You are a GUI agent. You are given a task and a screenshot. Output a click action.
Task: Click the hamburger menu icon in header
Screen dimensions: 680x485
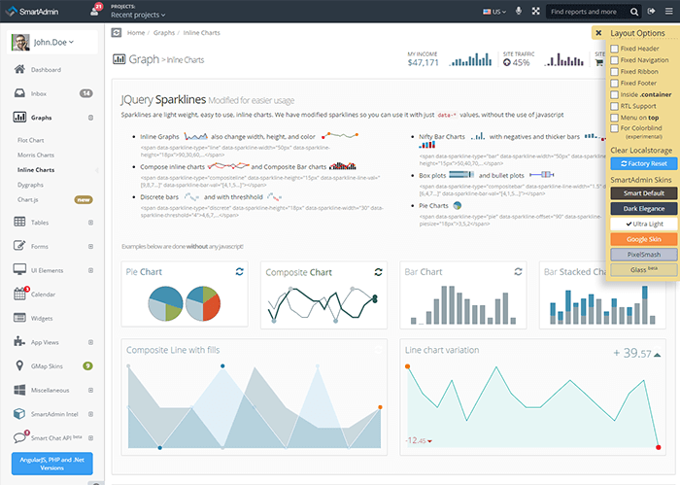668,12
